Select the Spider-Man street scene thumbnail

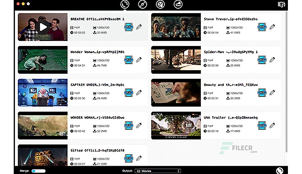pyautogui.click(x=176, y=60)
